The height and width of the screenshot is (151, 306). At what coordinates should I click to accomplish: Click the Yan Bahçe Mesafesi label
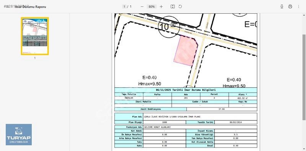coord(203,138)
